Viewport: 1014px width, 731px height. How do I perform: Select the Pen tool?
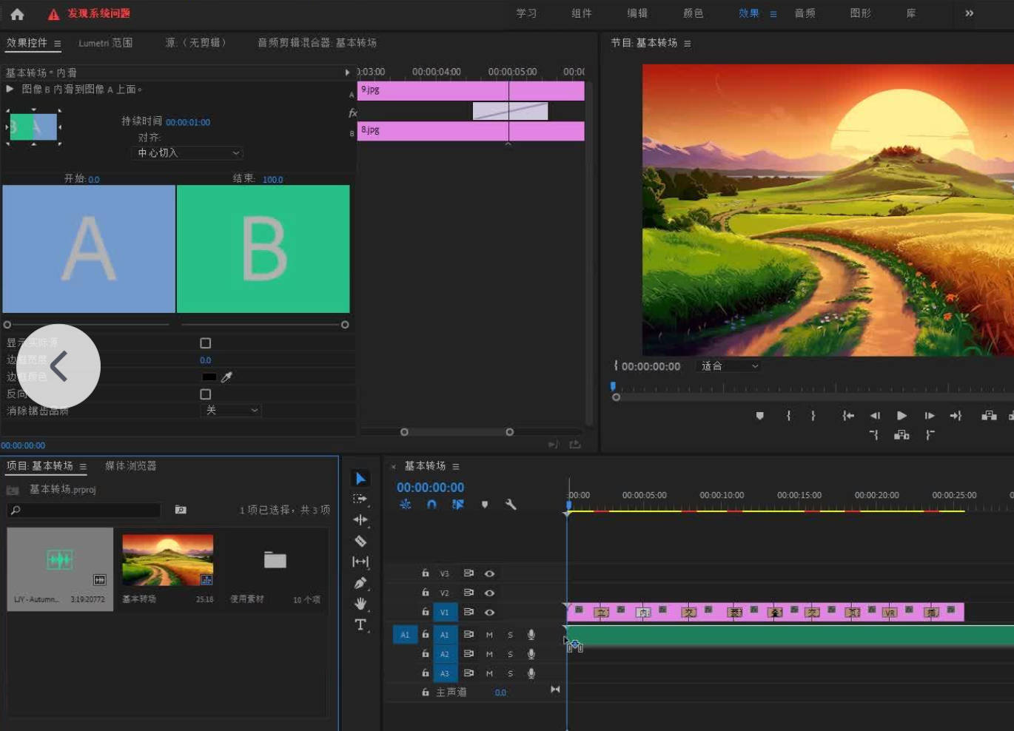[x=360, y=583]
